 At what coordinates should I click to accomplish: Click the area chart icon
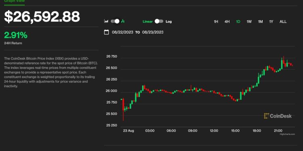coord(106,21)
